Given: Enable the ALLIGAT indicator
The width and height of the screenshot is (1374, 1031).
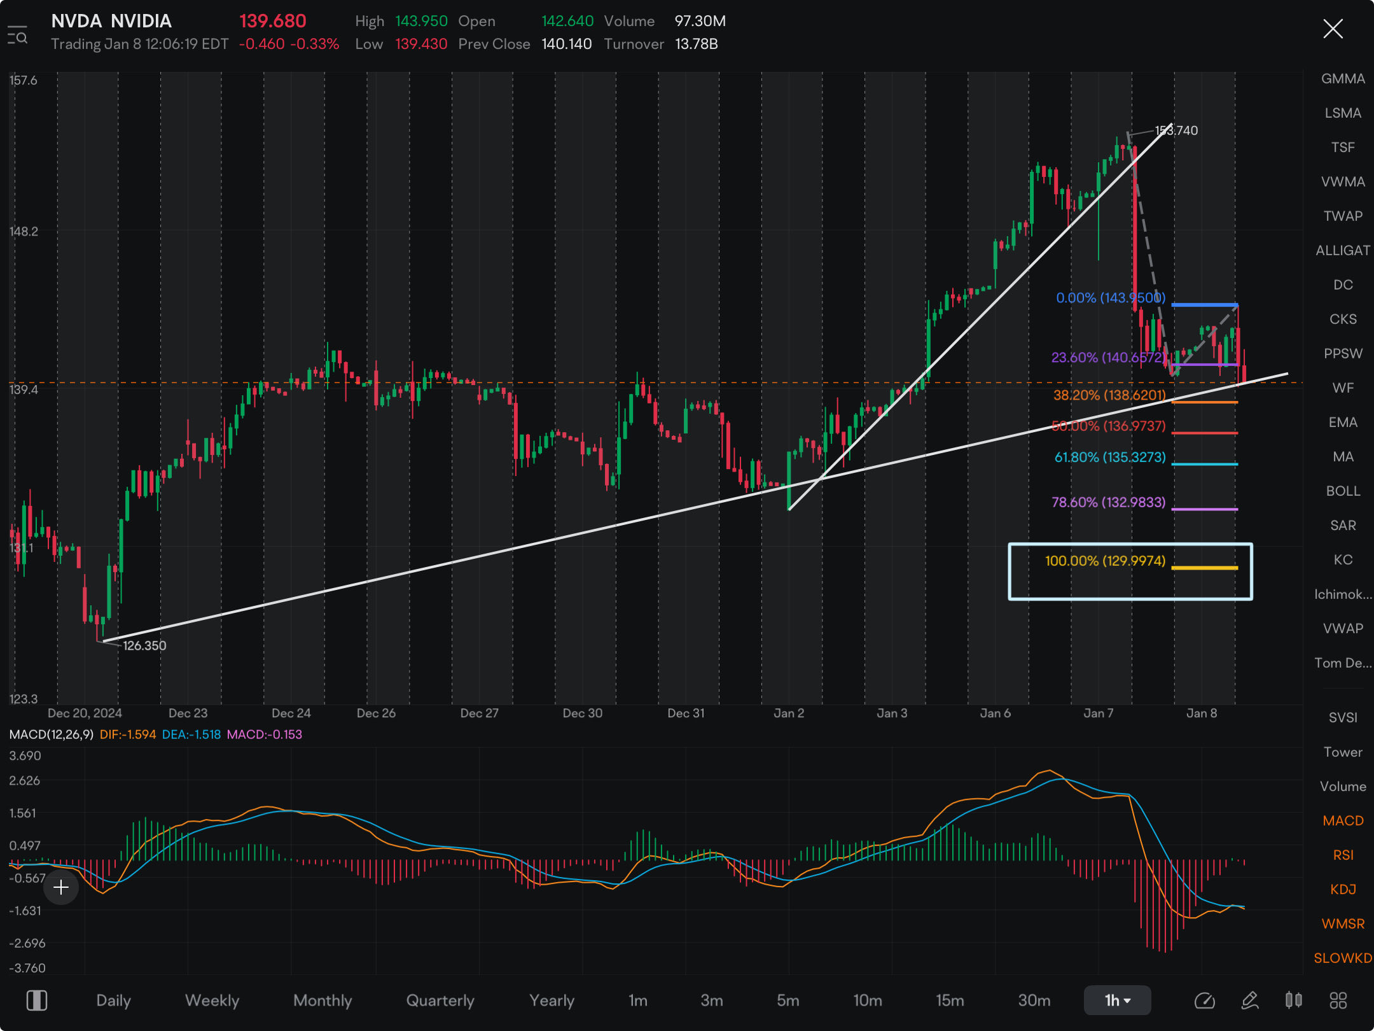Looking at the screenshot, I should pyautogui.click(x=1343, y=251).
